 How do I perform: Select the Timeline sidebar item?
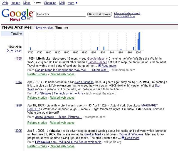(13, 34)
